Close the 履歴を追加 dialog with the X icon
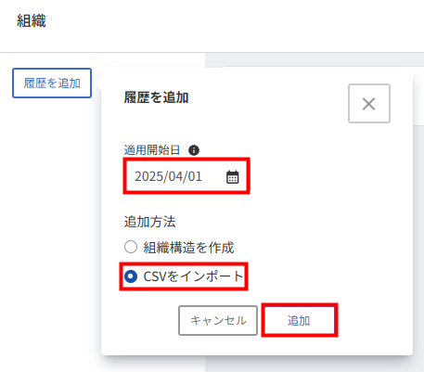This screenshot has height=372, width=424. click(369, 104)
